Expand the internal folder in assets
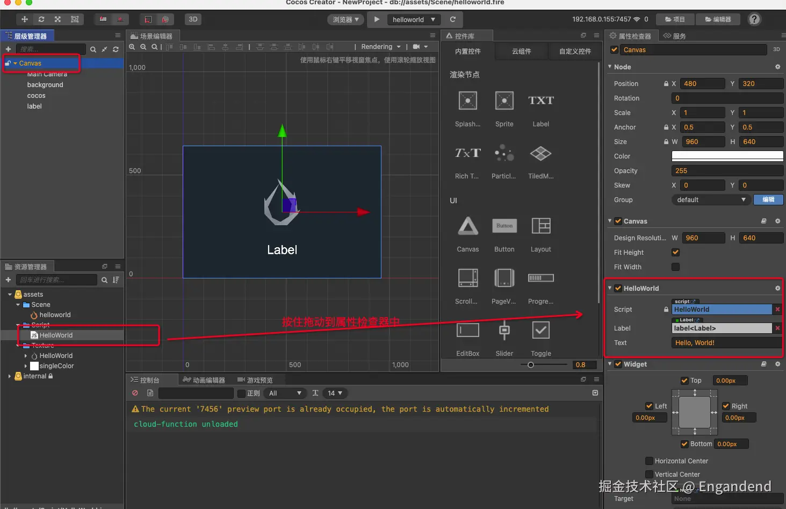The height and width of the screenshot is (509, 786). pos(10,376)
